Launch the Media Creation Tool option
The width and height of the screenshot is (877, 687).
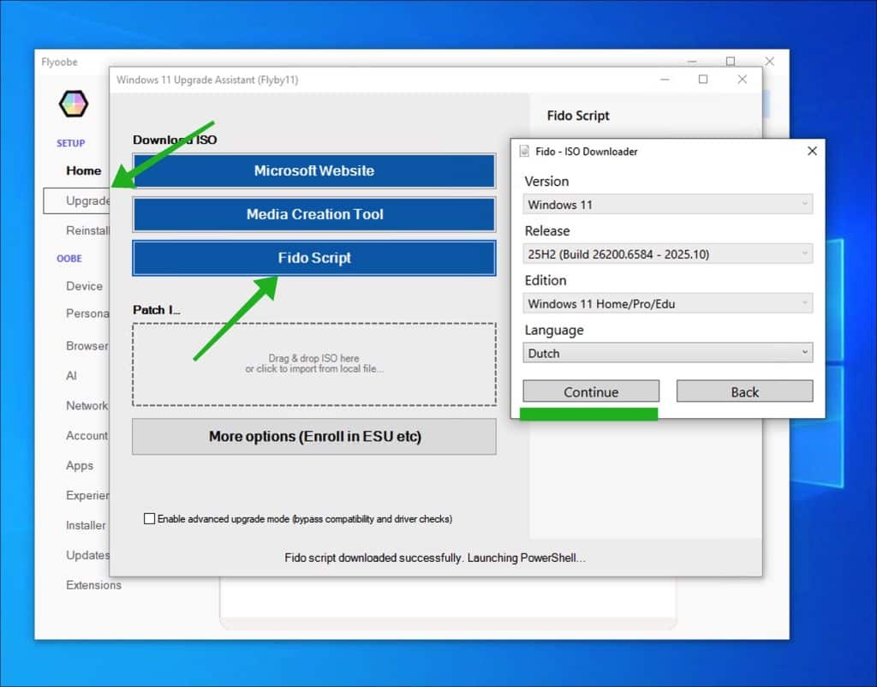(313, 215)
